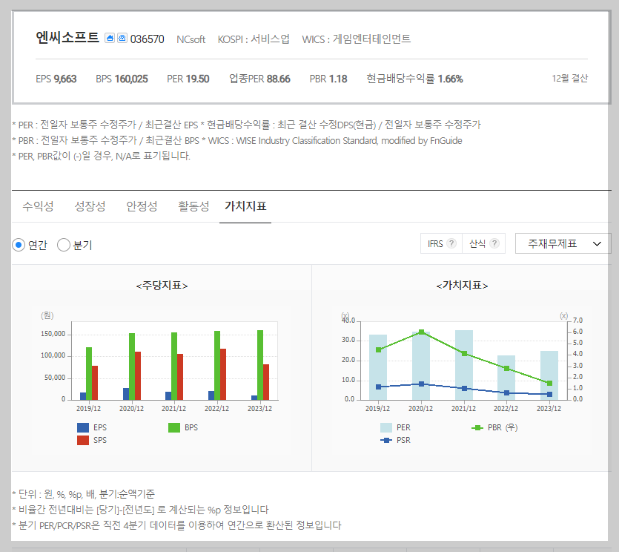This screenshot has width=619, height=552.
Task: Click the PBR 1.18 value
Action: (328, 79)
